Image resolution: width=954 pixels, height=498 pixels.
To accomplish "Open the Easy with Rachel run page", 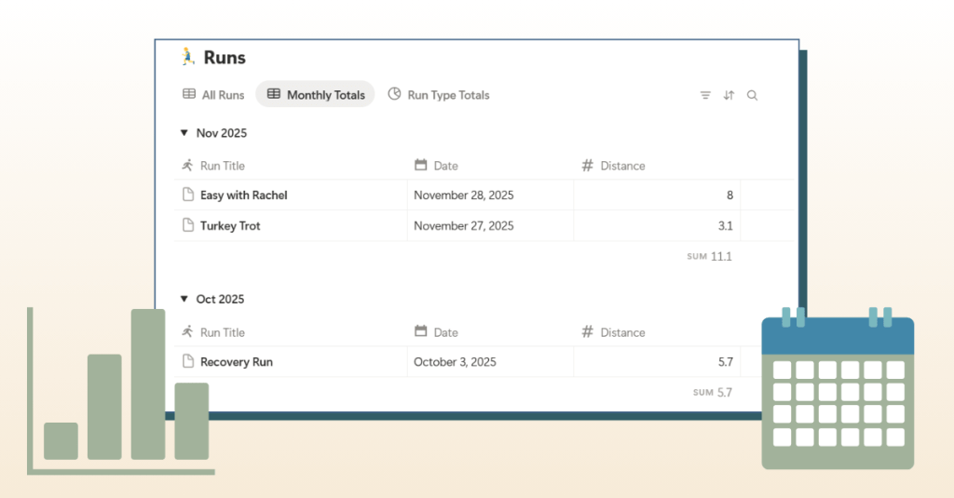I will [x=244, y=195].
